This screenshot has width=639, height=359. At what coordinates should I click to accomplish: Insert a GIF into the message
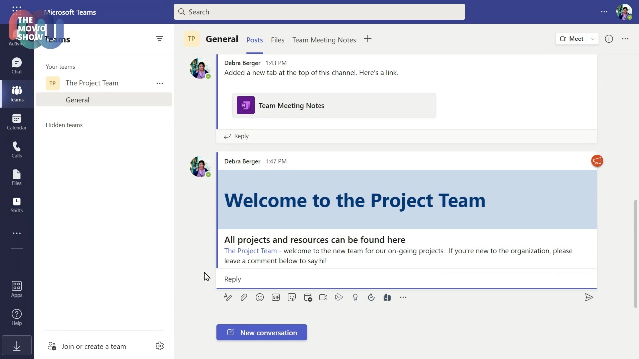275,297
